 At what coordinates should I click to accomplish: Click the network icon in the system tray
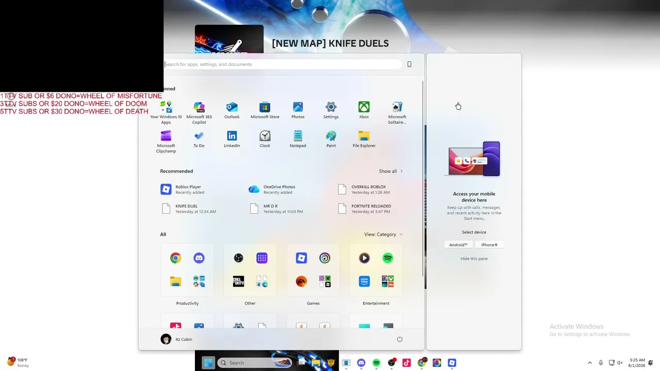(x=612, y=363)
